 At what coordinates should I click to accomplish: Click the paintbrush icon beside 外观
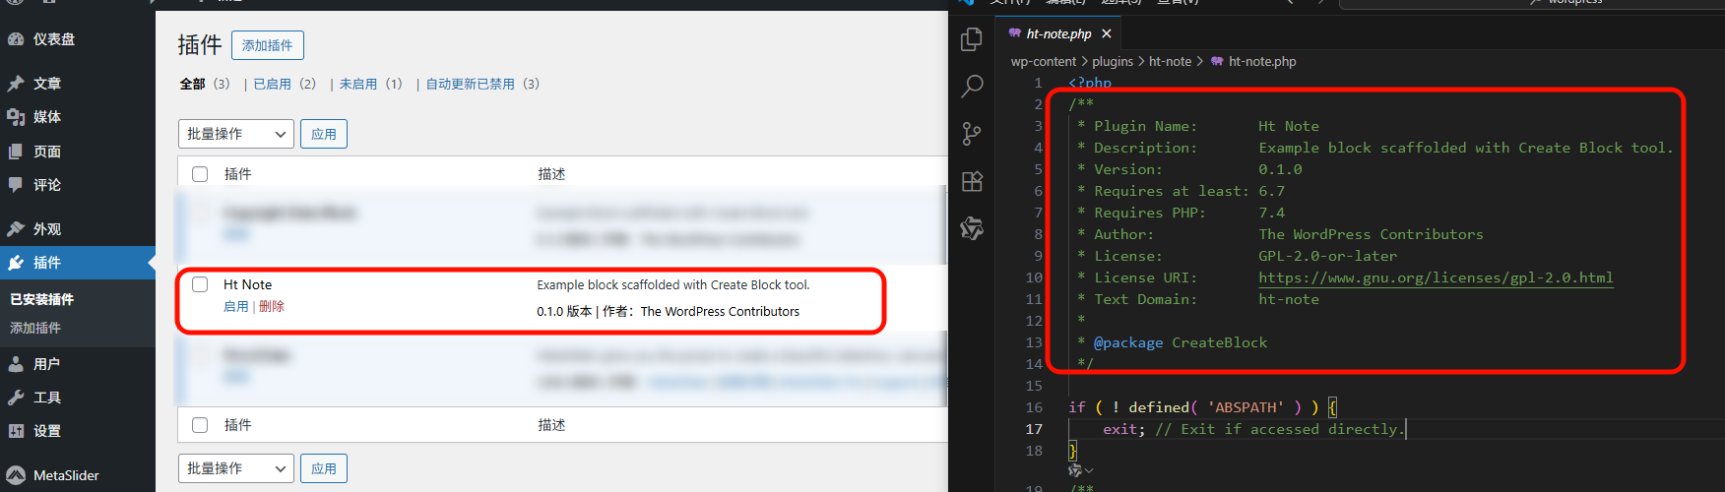16,229
